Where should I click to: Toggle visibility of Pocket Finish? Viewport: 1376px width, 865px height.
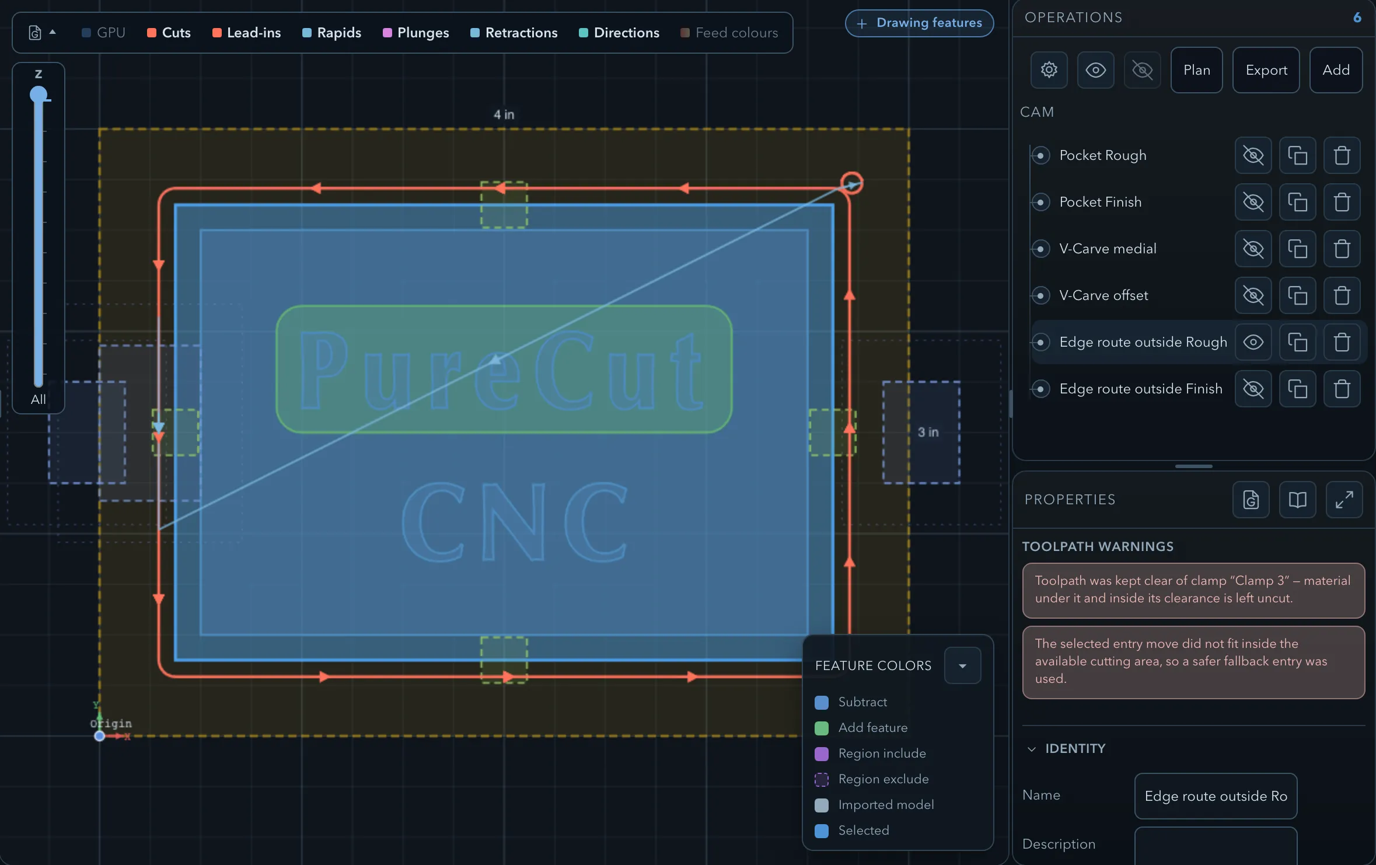point(1253,202)
